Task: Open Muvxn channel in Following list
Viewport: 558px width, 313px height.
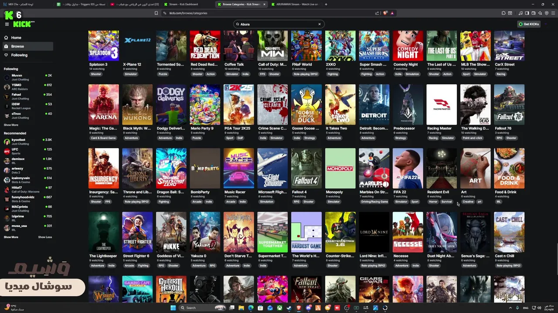Action: pyautogui.click(x=28, y=77)
